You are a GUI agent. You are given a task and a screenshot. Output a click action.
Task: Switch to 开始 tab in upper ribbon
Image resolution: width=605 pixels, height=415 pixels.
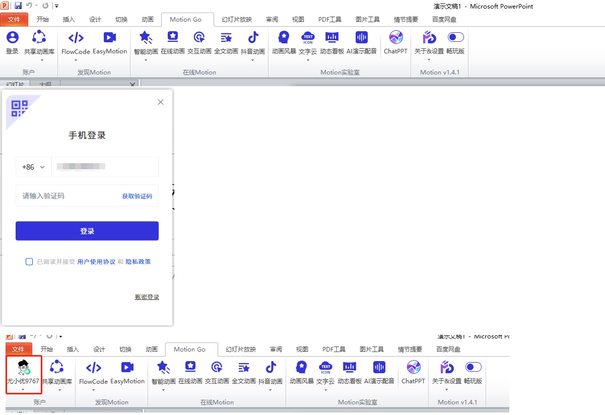tap(43, 20)
